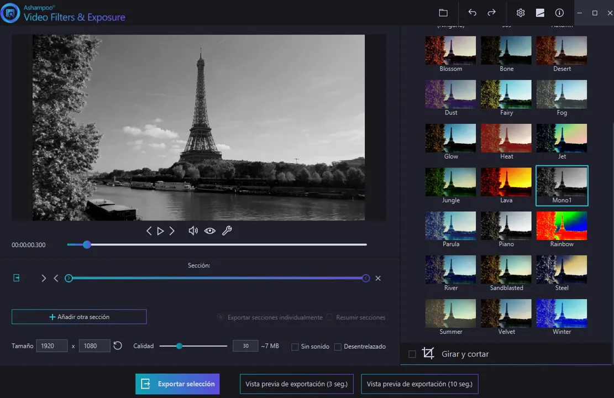The width and height of the screenshot is (614, 398).
Task: Click the height field showing 1080
Action: (95, 346)
